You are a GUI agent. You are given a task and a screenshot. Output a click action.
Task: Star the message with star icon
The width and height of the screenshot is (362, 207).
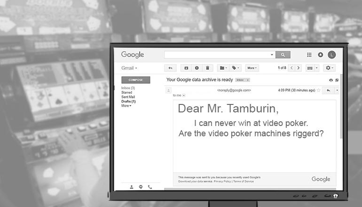click(x=319, y=90)
